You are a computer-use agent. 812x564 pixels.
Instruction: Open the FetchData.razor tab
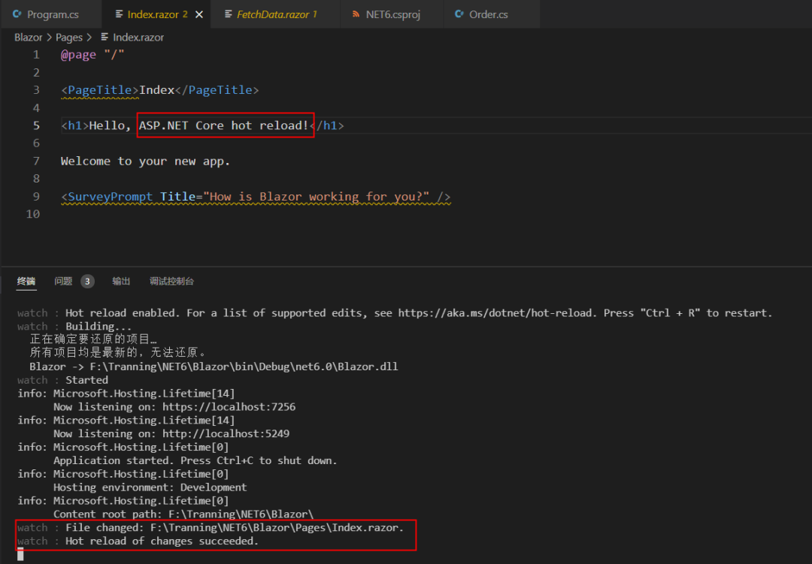tap(276, 14)
